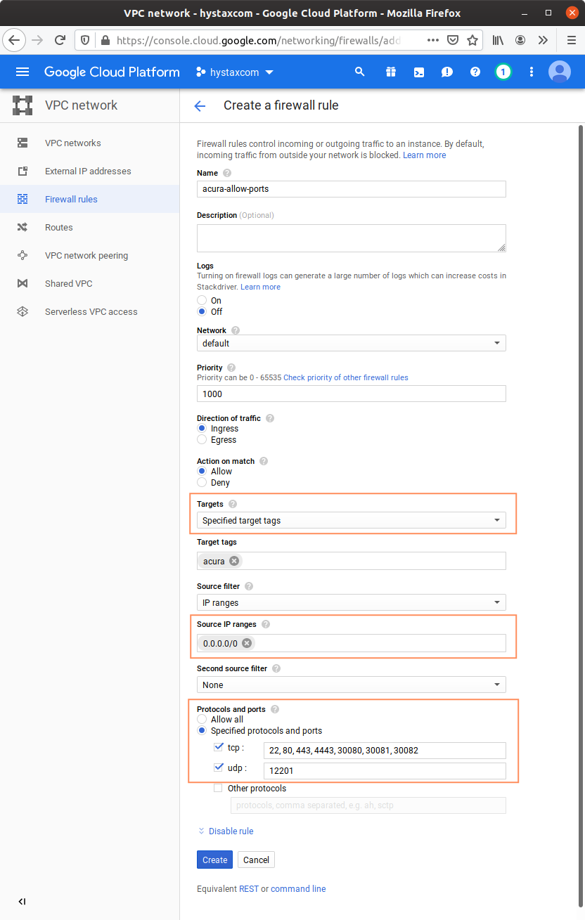The width and height of the screenshot is (585, 920).
Task: Click the Priority input field
Action: 351,394
